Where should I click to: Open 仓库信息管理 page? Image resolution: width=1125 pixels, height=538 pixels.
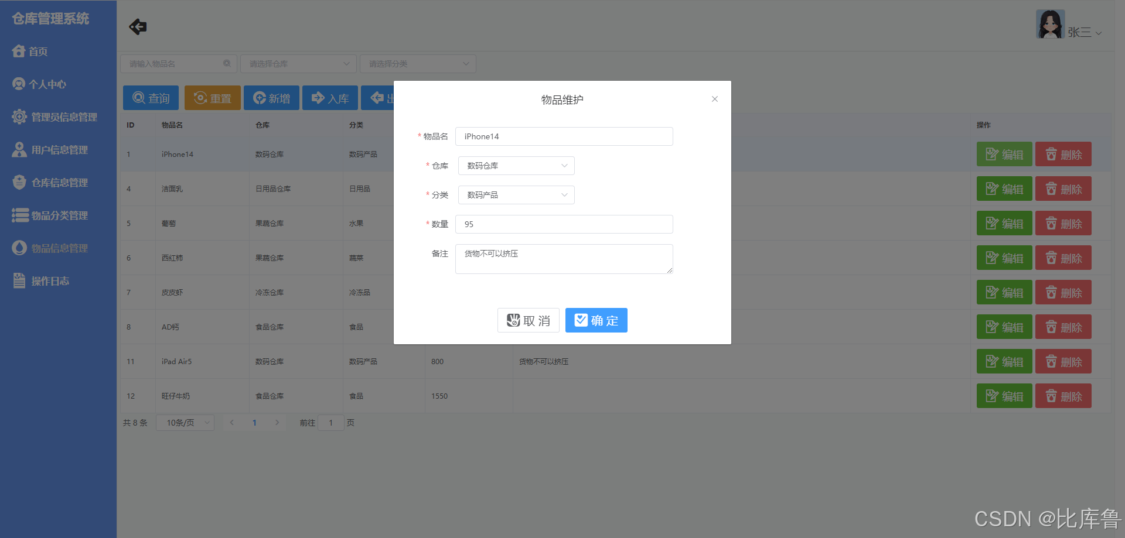coord(59,182)
